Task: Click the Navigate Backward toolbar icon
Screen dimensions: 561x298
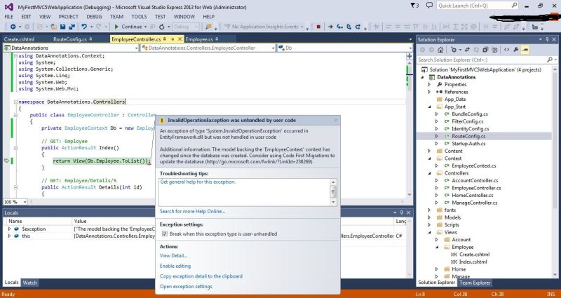Action: click(x=13, y=27)
